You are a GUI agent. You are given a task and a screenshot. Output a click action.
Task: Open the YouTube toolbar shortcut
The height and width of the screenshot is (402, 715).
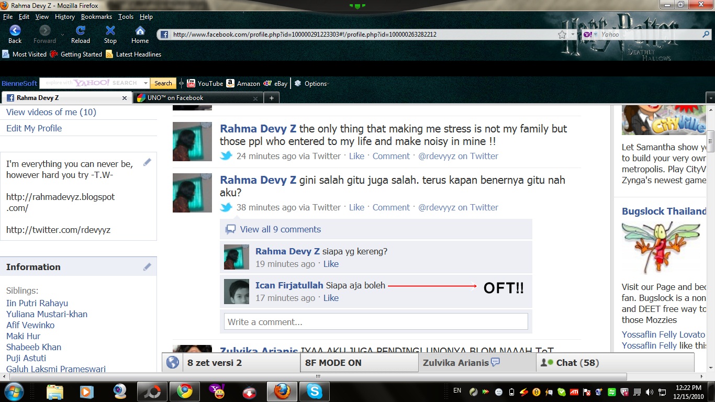click(x=205, y=83)
